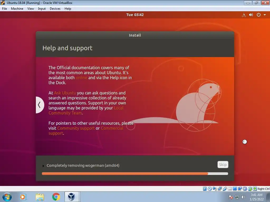The image size is (270, 202).
Task: Click the installation progress bar
Action: [135, 174]
